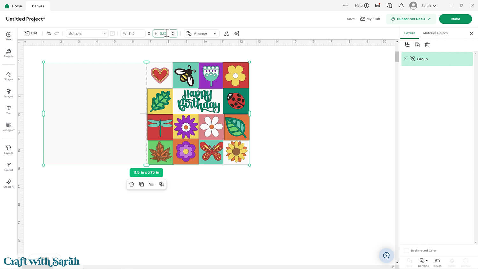Screen dimensions: 478x269
Task: Toggle the aspect ratio lock
Action: click(x=149, y=33)
